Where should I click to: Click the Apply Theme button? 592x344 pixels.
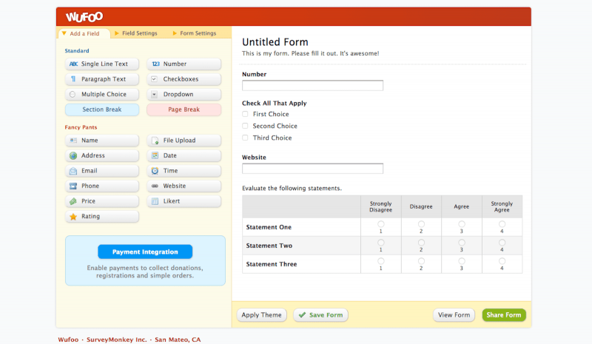pyautogui.click(x=262, y=315)
